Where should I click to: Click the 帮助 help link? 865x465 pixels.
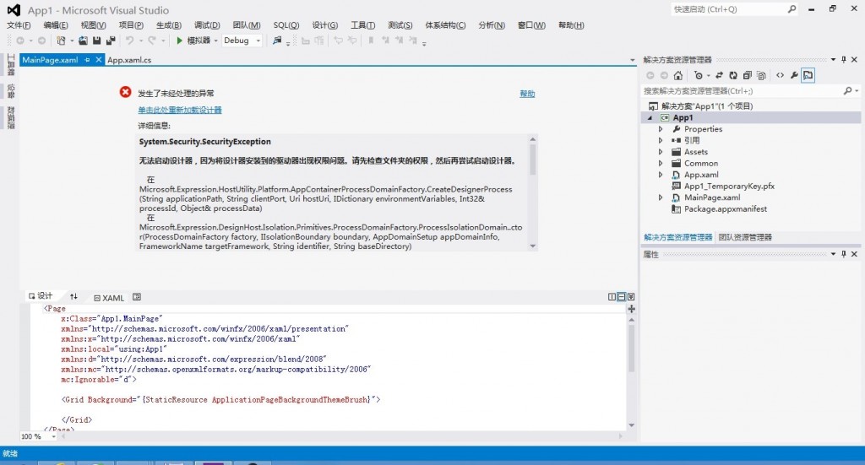[x=527, y=94]
